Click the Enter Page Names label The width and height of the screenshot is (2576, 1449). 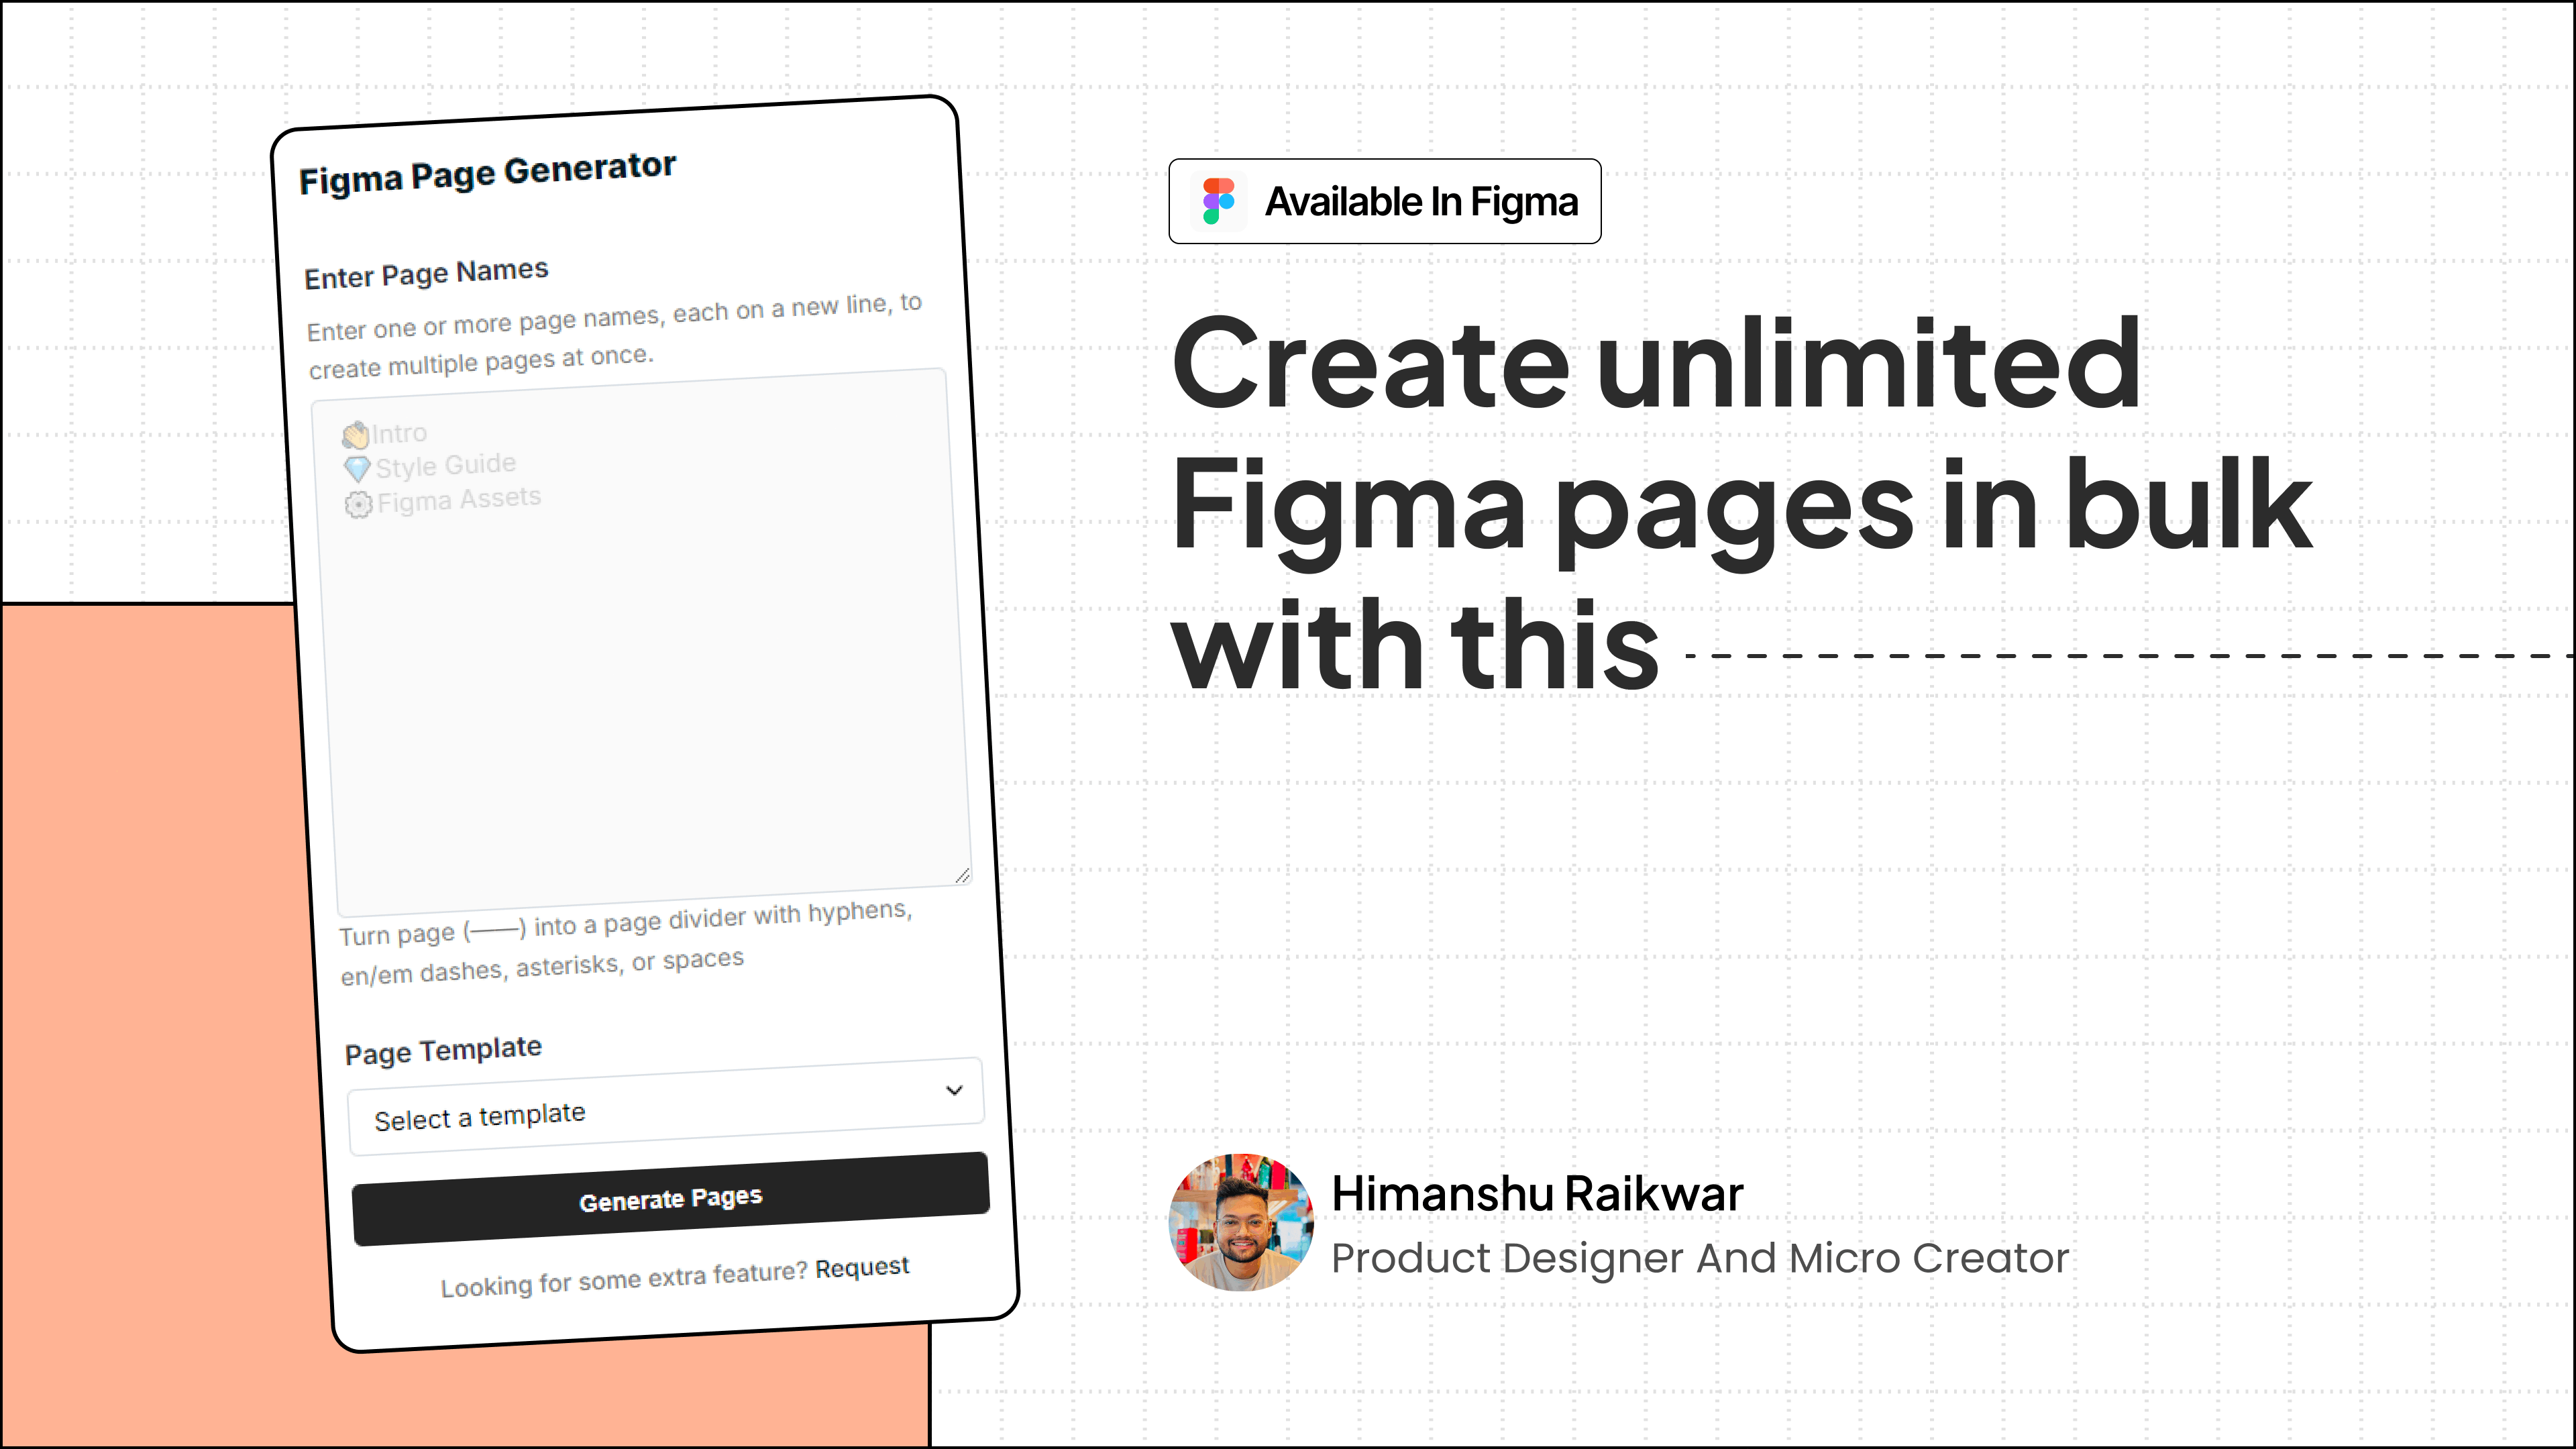pos(427,273)
